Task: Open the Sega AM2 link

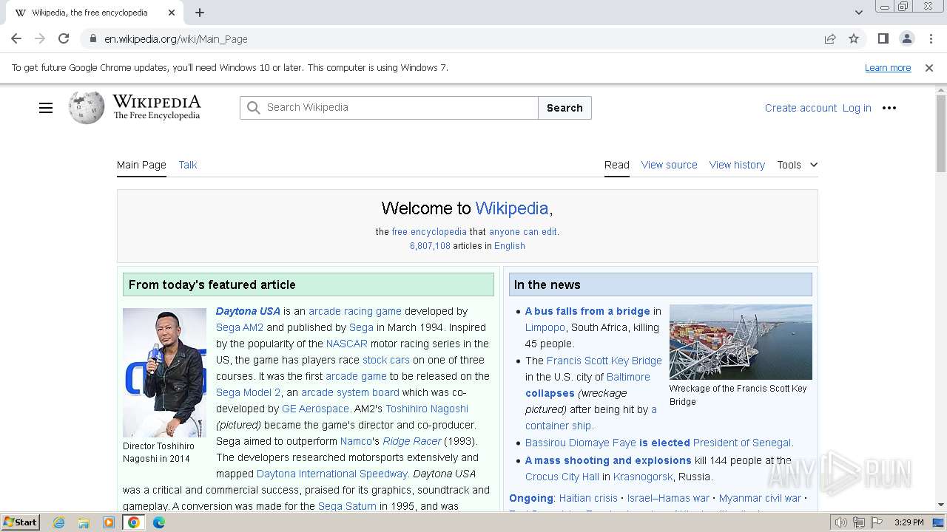Action: click(x=240, y=327)
